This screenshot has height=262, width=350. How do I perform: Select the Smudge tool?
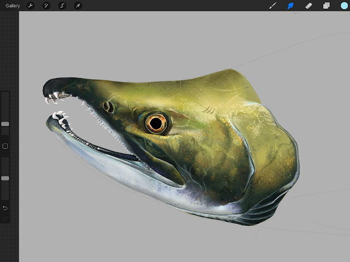290,5
